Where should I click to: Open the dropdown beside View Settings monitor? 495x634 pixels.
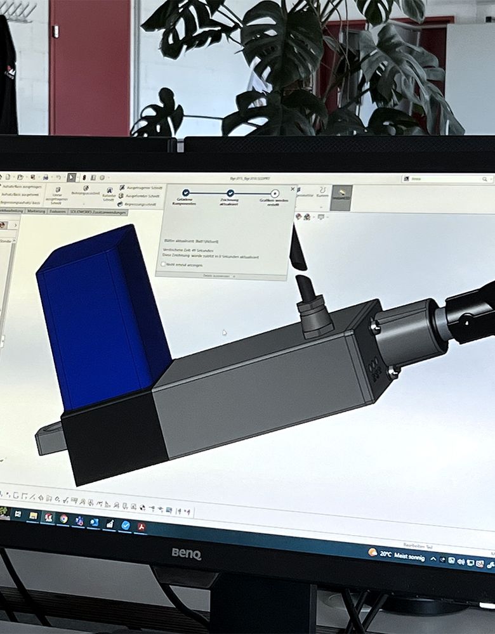coord(327,217)
